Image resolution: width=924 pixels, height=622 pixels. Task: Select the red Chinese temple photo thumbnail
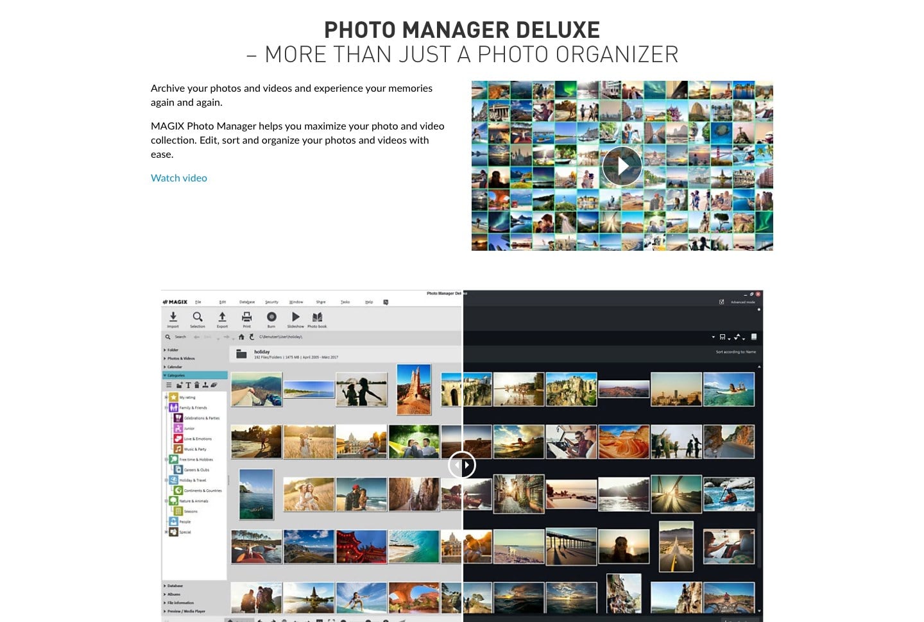[x=361, y=546]
